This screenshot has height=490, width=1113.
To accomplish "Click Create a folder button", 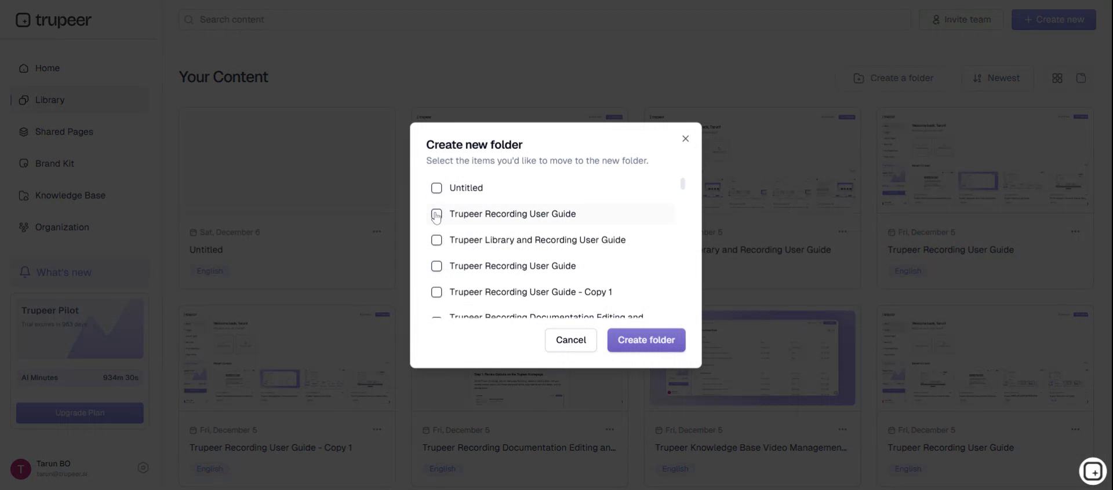I will click(x=893, y=78).
